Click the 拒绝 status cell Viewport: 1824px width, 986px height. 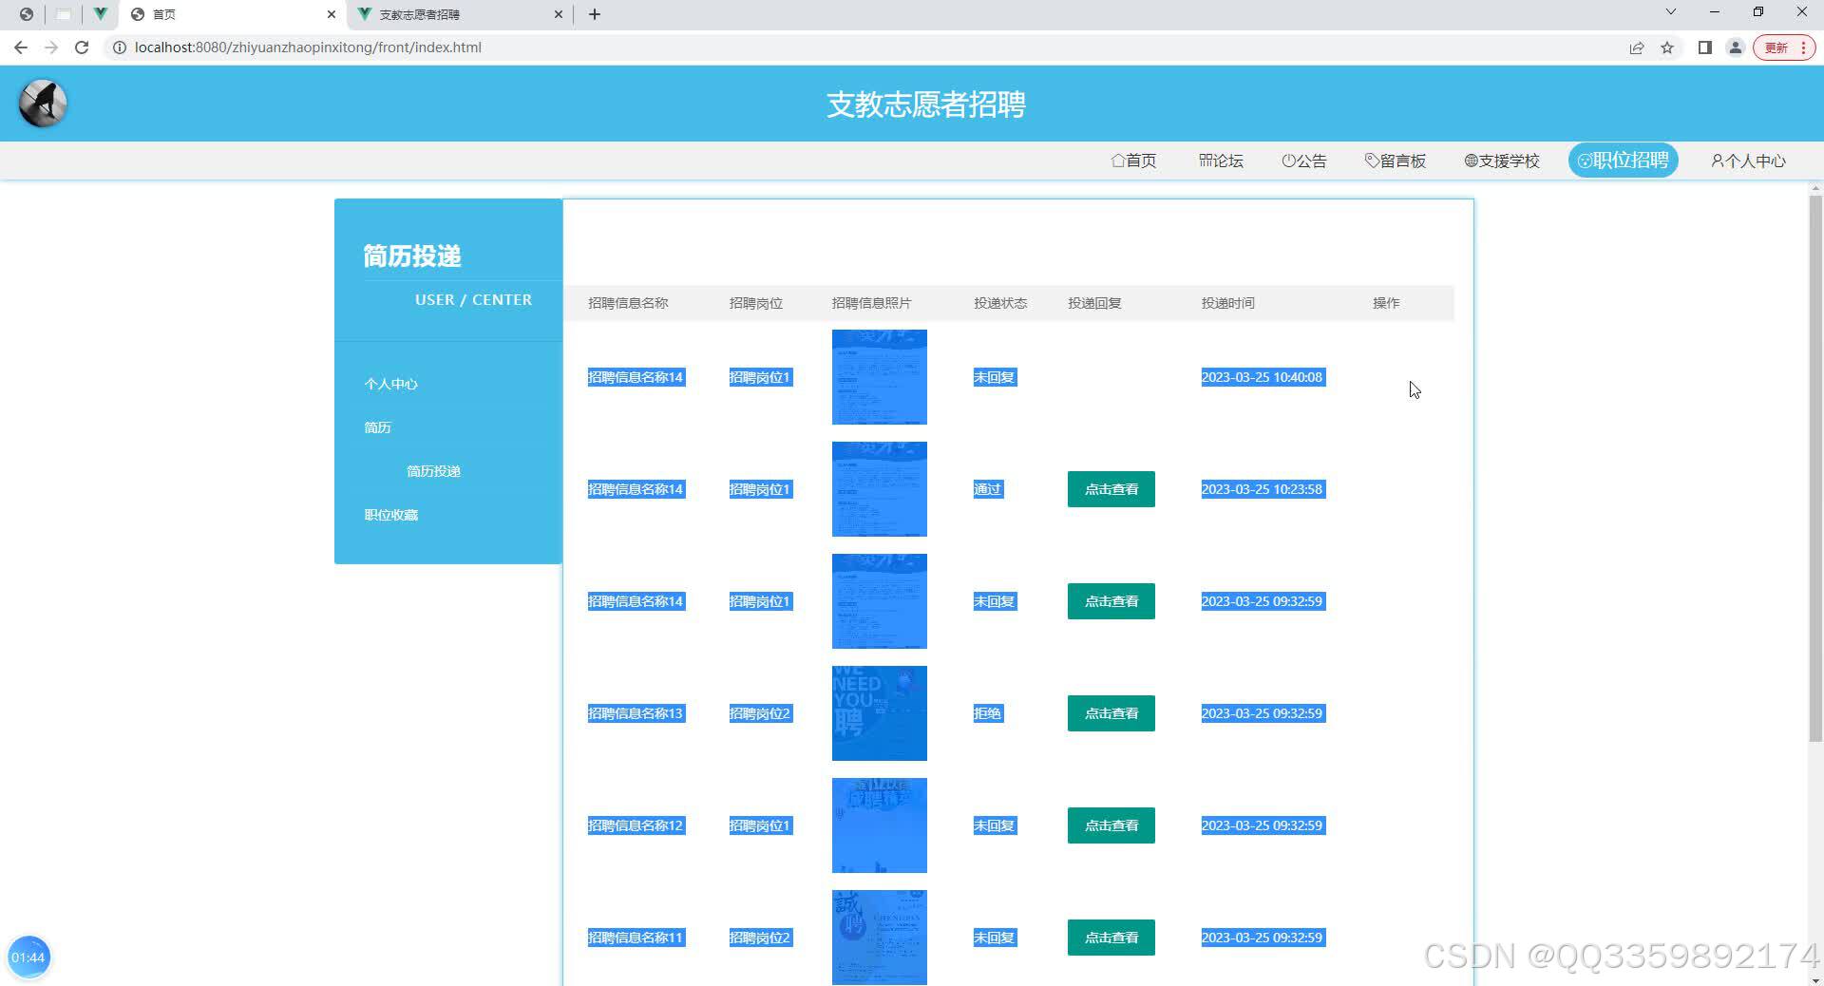pyautogui.click(x=988, y=713)
